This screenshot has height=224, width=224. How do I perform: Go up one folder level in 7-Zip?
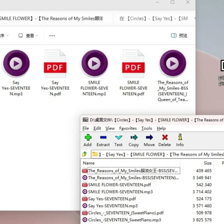point(85,154)
